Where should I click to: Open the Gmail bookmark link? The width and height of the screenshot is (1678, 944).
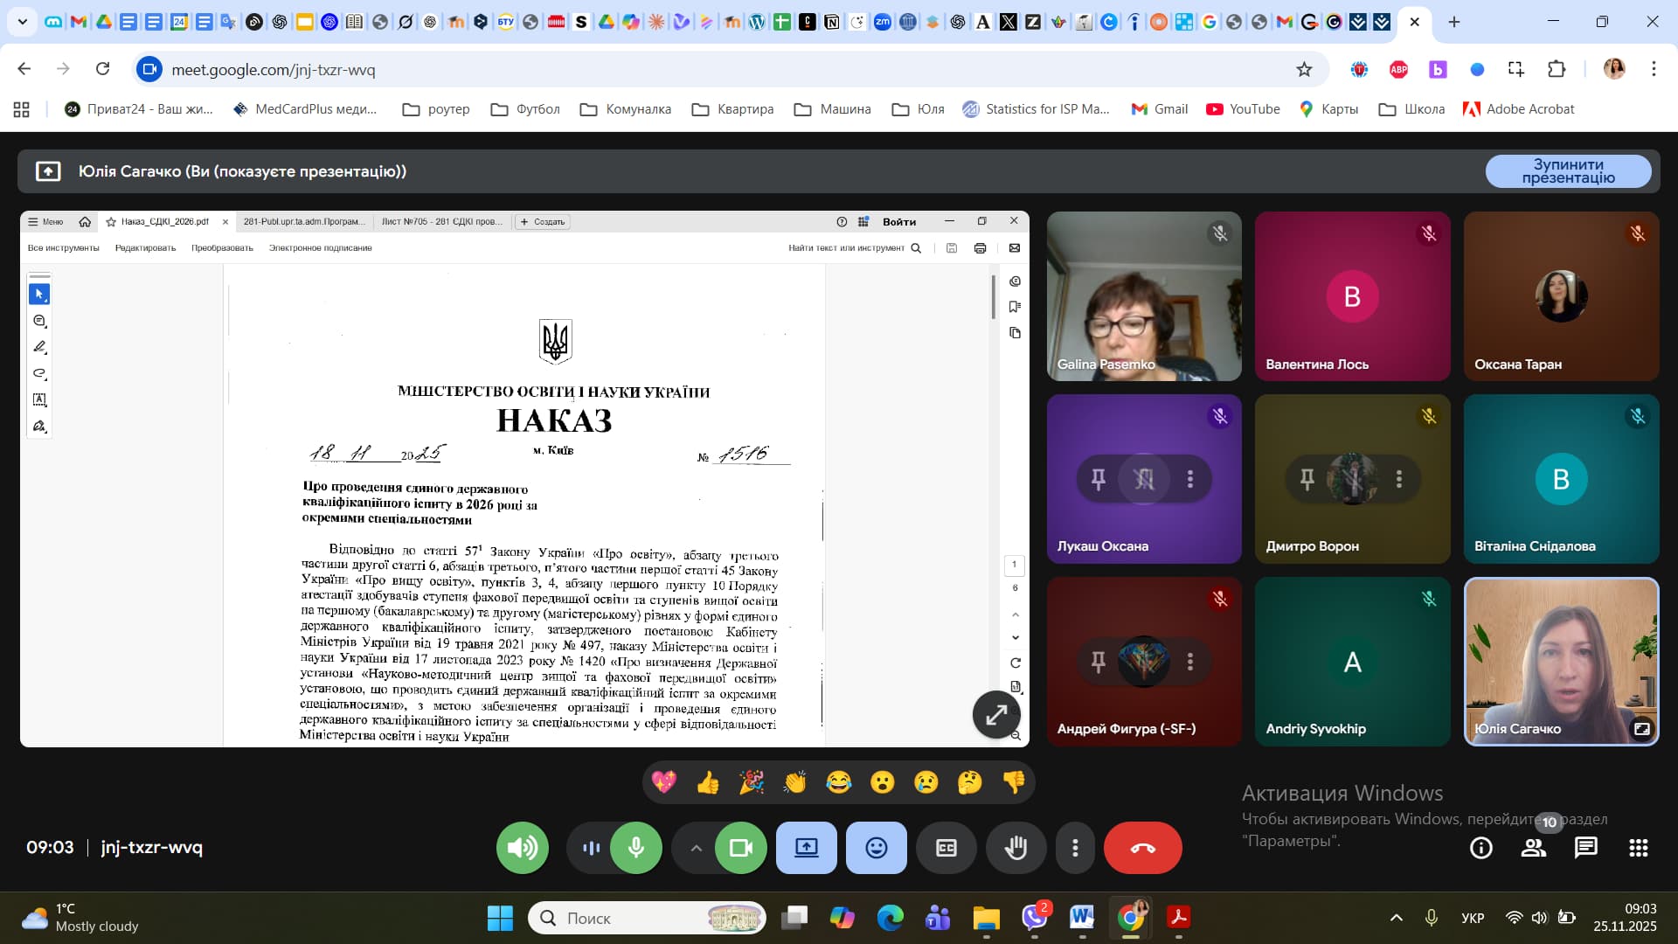[x=1160, y=109]
